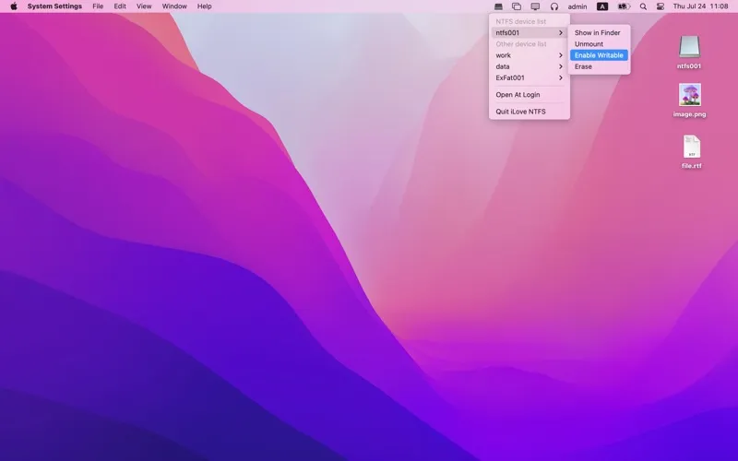Open the View menu

click(144, 6)
